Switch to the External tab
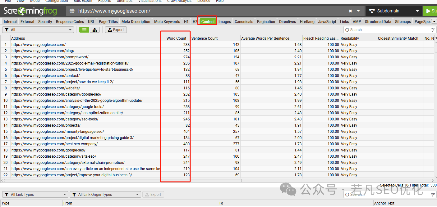437x207 pixels. click(x=27, y=22)
